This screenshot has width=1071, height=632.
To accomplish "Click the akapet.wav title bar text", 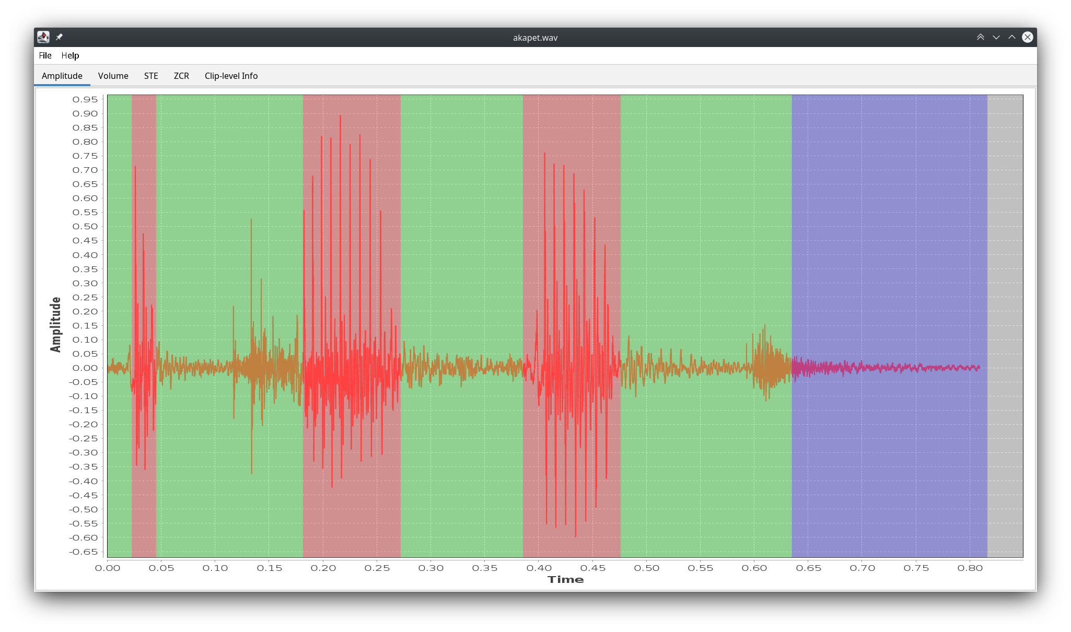I will click(x=535, y=38).
